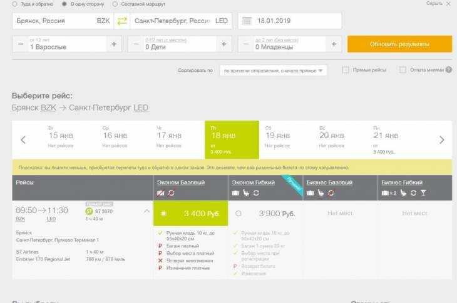457x303 pixels.
Task: Go to previous dates with left arrow
Action: coord(23,140)
